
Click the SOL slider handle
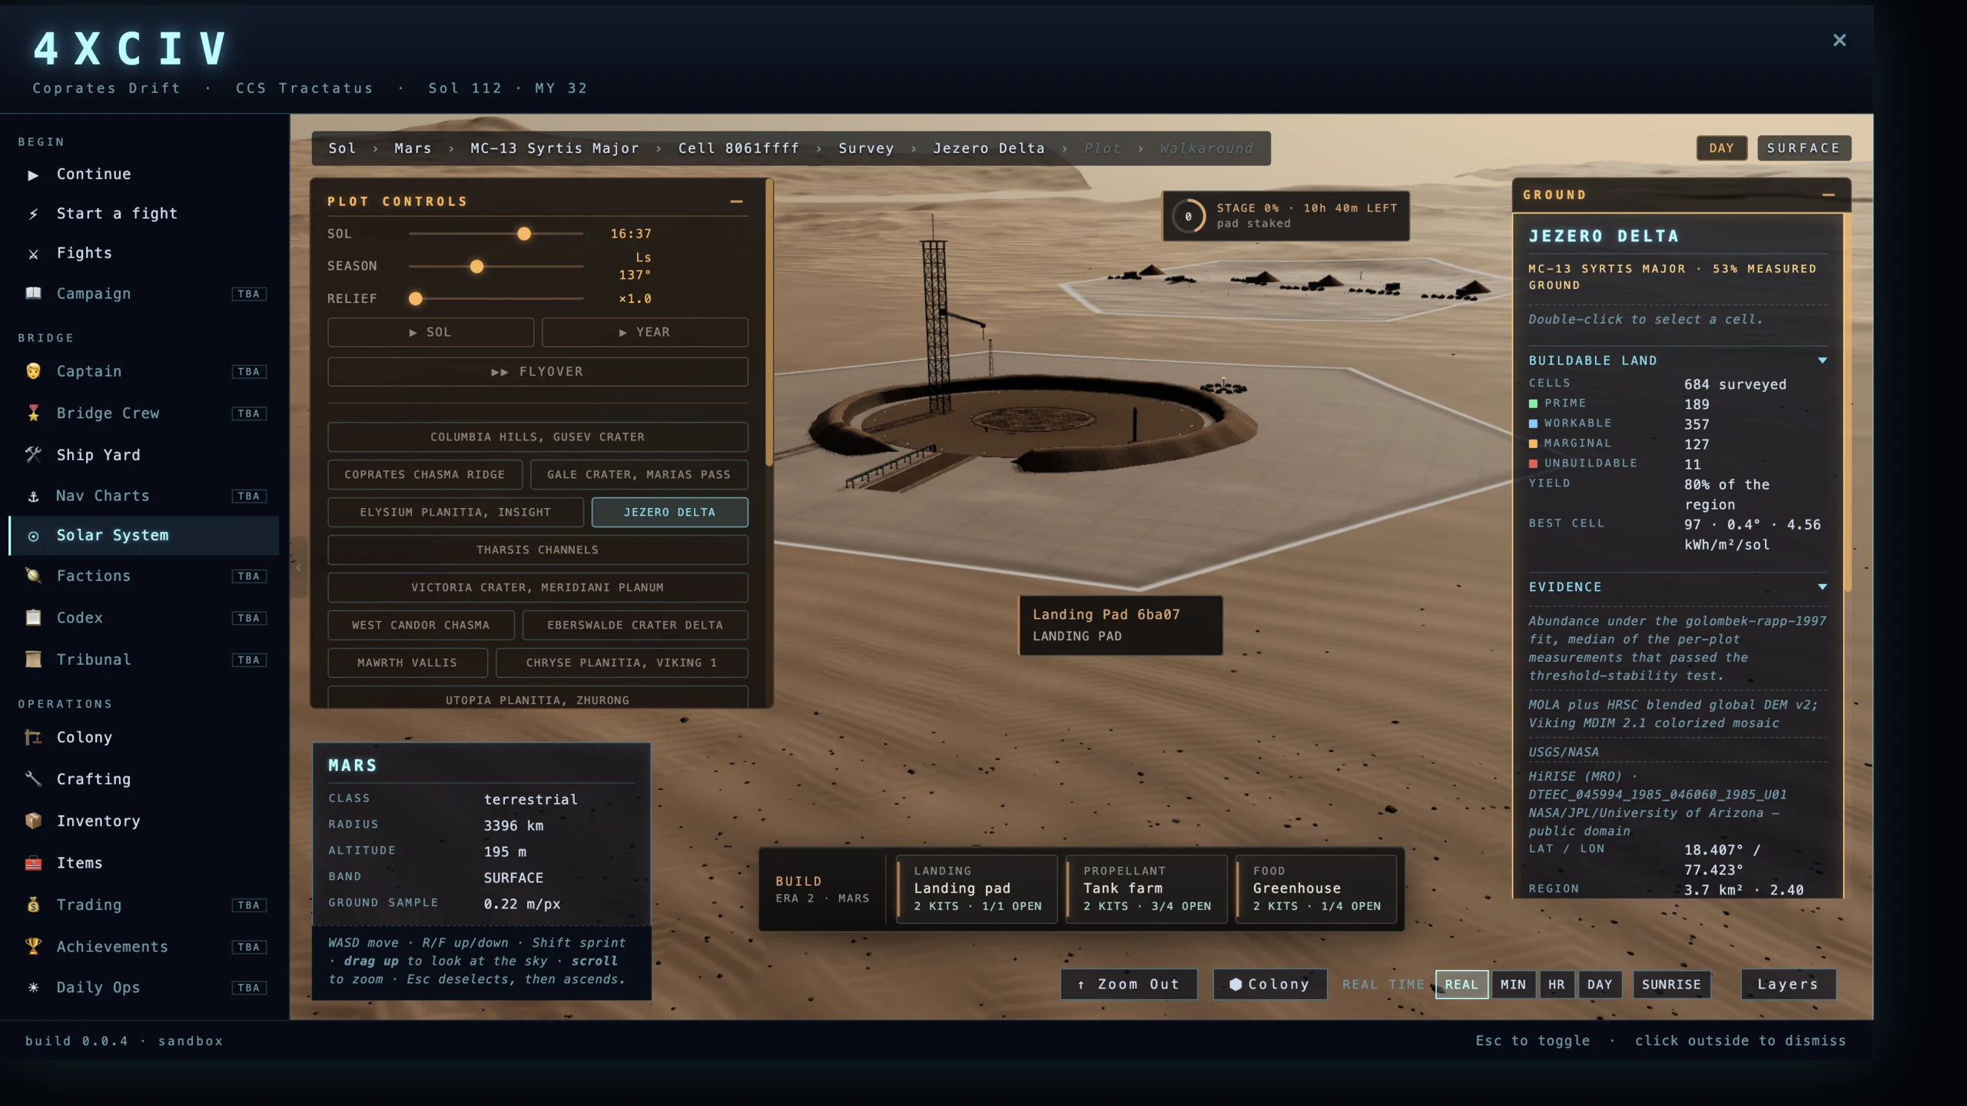(524, 234)
